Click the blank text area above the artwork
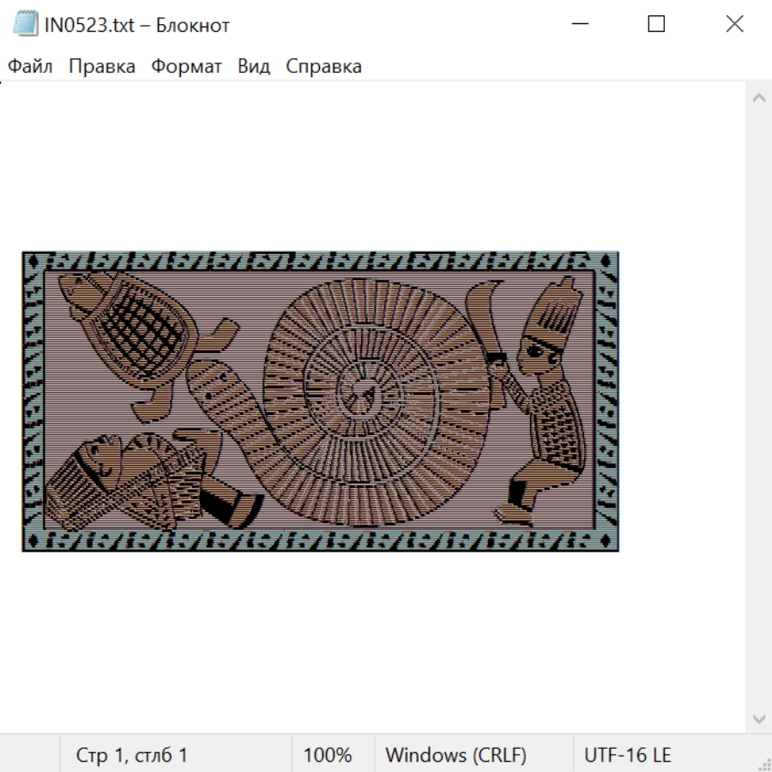The height and width of the screenshot is (772, 772). pyautogui.click(x=369, y=163)
